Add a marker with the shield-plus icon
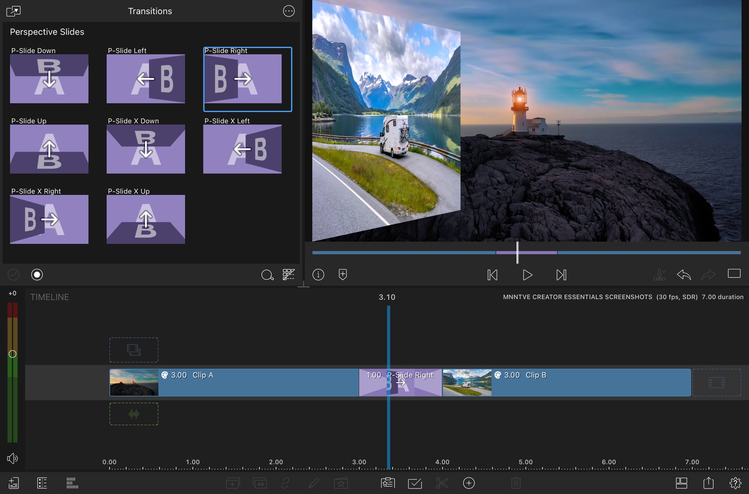 pos(343,275)
